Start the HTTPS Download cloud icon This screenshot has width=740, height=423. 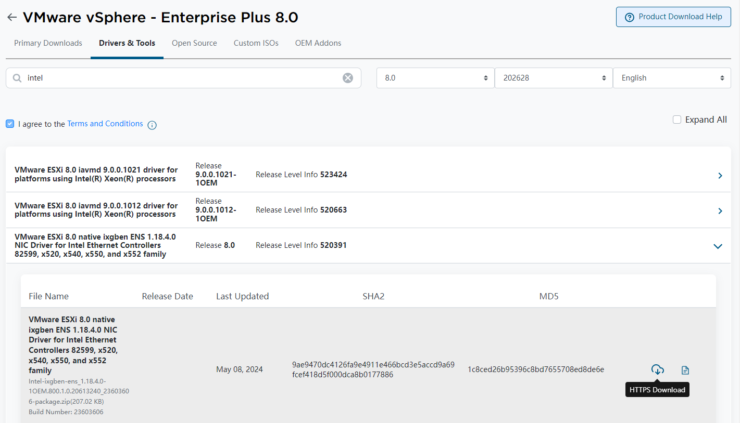coord(658,370)
